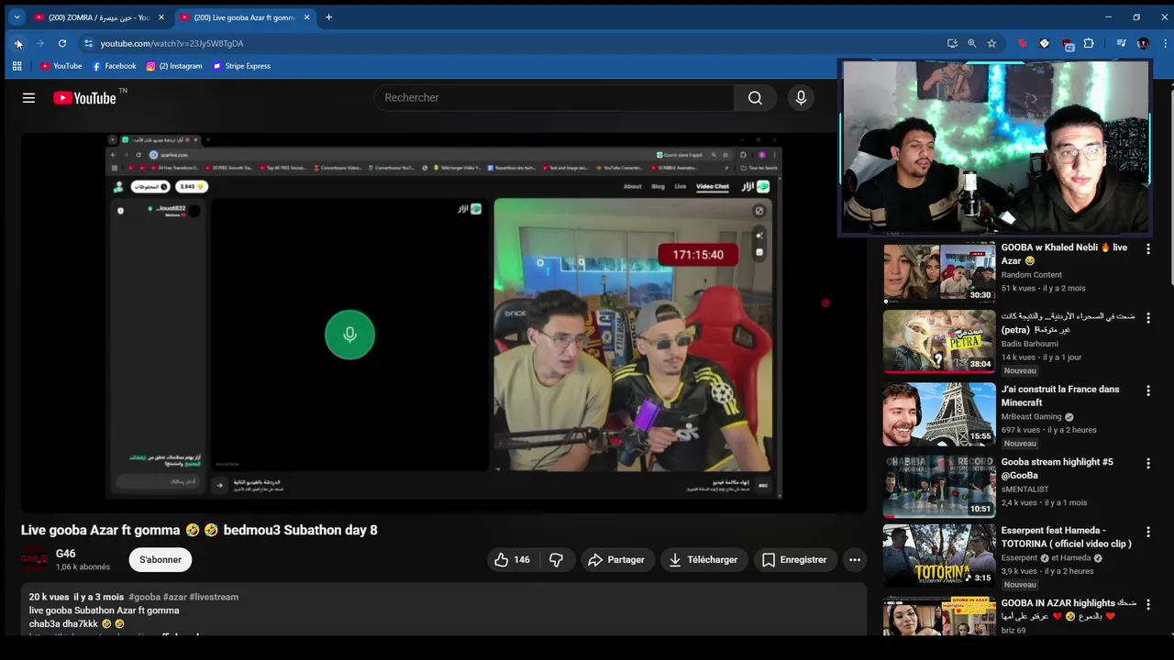Open the Extensions puzzle piece menu
This screenshot has width=1174, height=660.
coord(1089,43)
